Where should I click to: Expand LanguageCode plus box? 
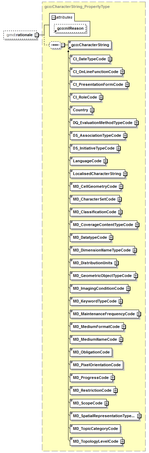[x=106, y=161]
